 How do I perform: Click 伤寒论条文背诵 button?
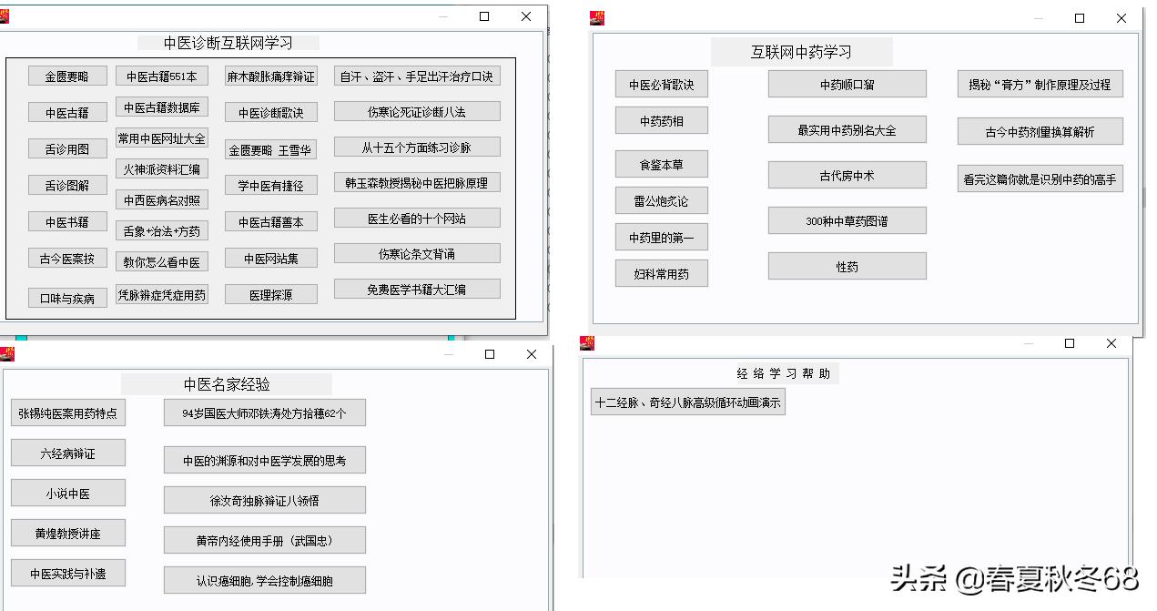tap(416, 252)
